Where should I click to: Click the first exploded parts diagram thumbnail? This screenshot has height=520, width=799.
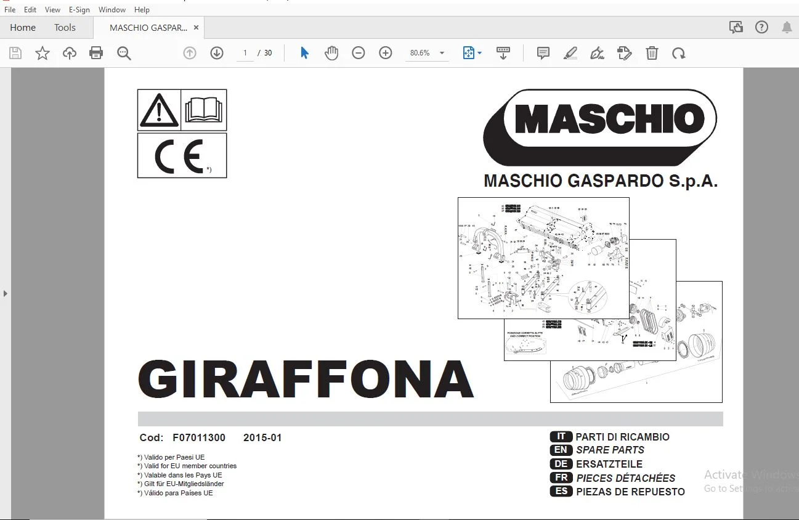[x=543, y=258]
